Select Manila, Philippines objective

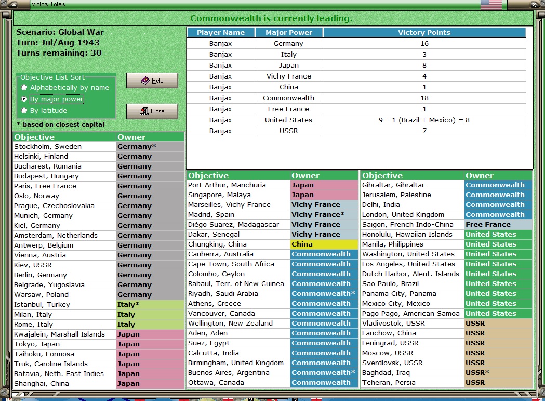[413, 244]
